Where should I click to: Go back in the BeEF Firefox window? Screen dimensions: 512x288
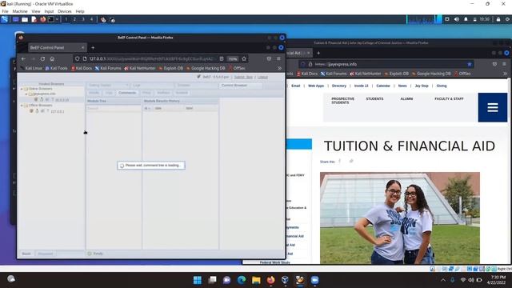23,58
